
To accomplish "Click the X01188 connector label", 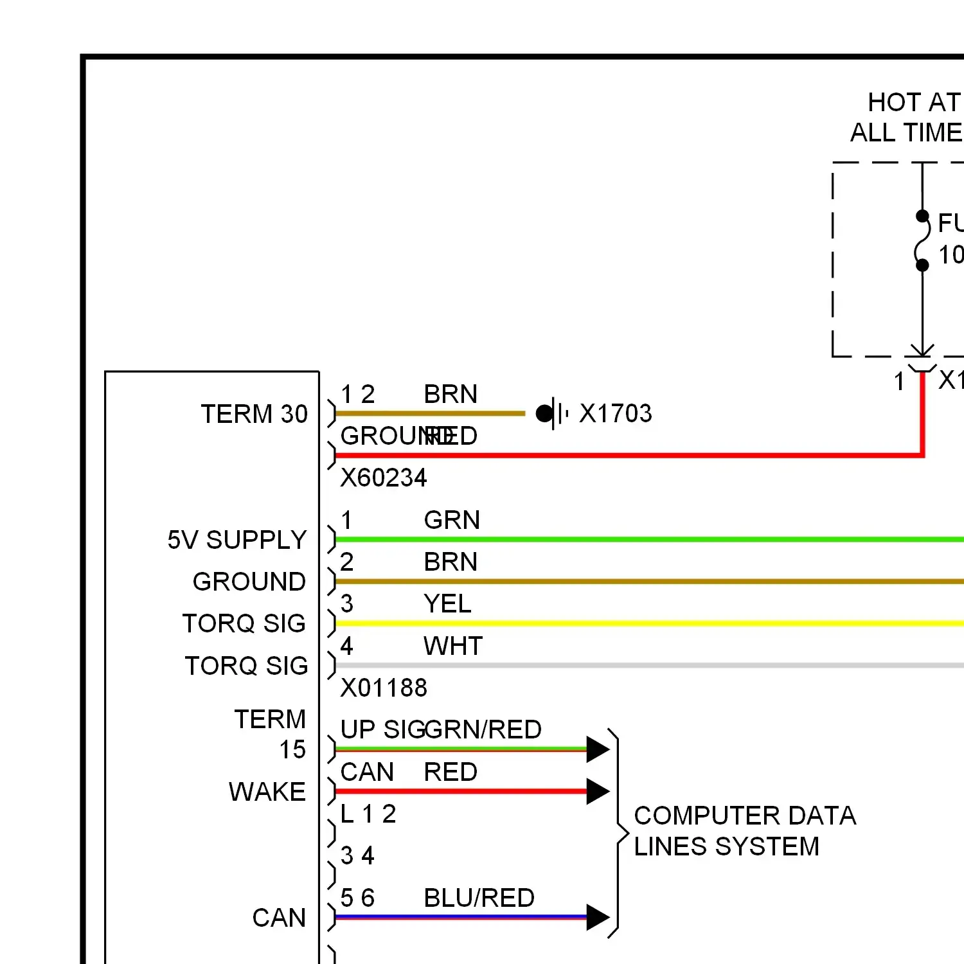I will click(x=384, y=688).
